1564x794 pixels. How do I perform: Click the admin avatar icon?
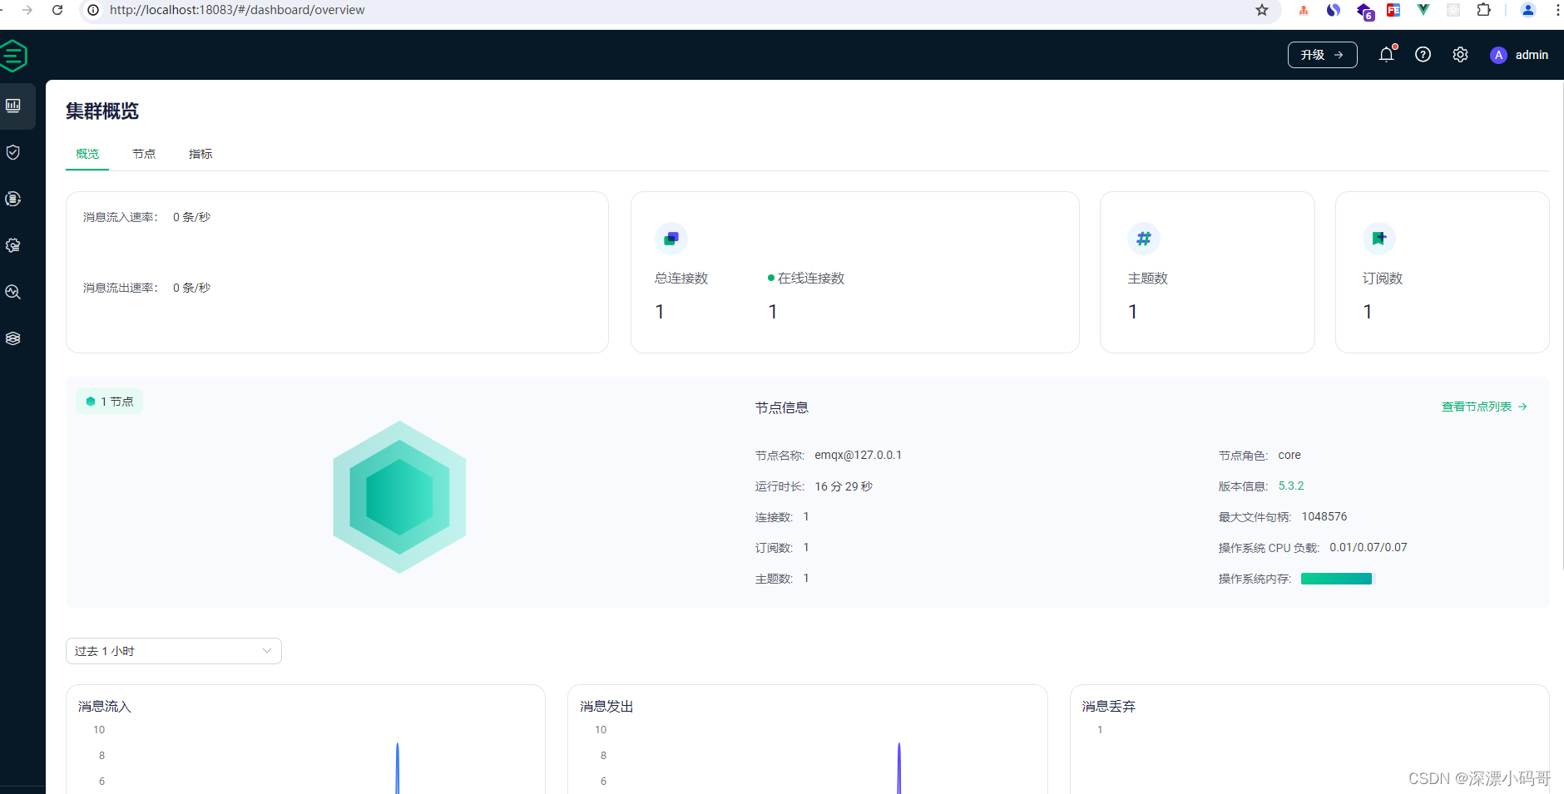(1498, 55)
